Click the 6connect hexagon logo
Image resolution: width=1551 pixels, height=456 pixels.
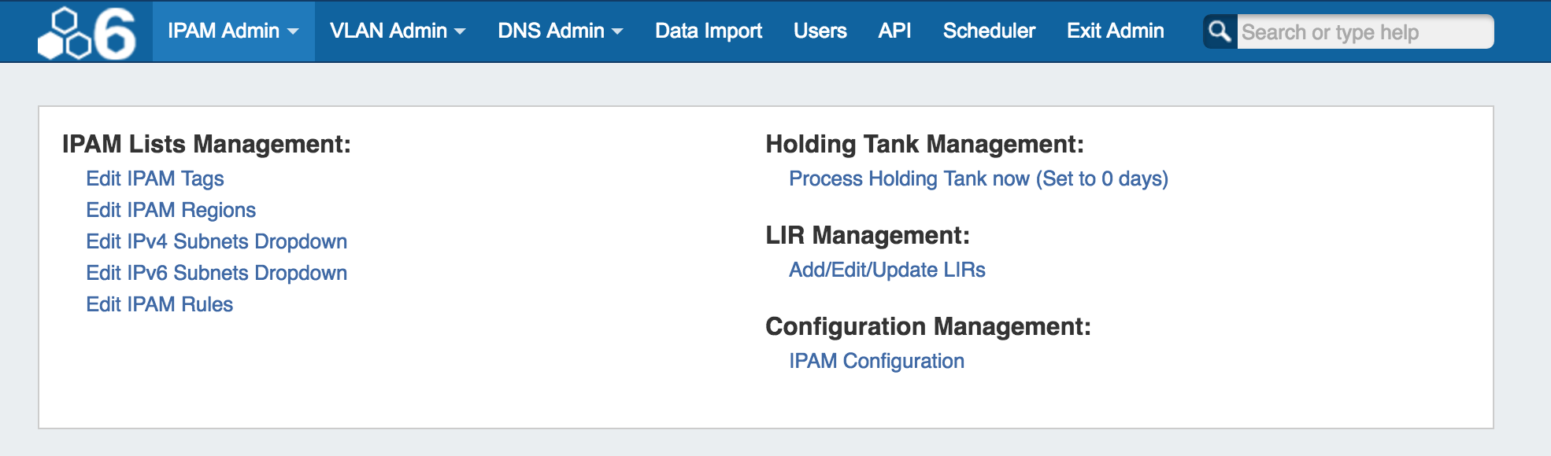pyautogui.click(x=87, y=33)
